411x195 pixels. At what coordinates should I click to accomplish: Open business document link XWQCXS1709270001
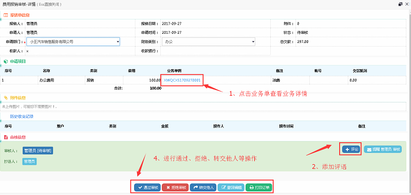point(182,80)
